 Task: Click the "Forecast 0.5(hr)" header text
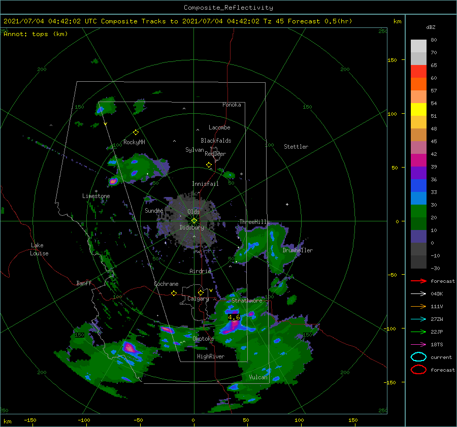[x=320, y=21]
